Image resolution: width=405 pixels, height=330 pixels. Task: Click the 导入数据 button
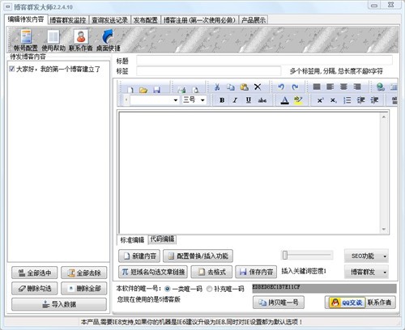pyautogui.click(x=59, y=304)
